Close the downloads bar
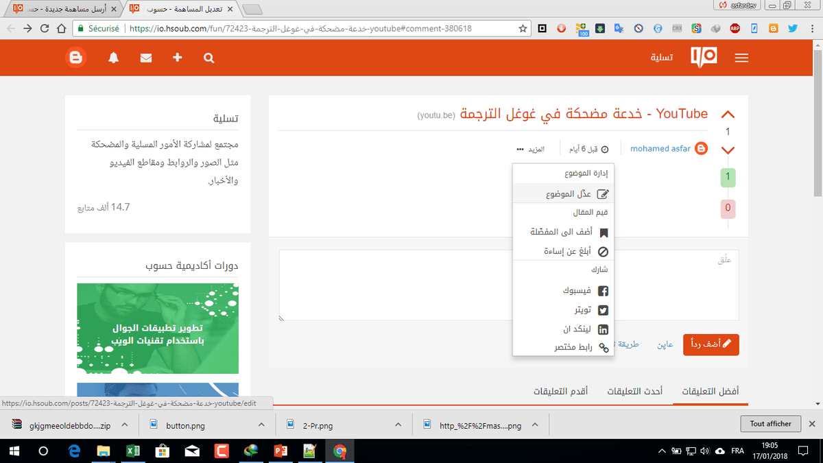 (812, 424)
